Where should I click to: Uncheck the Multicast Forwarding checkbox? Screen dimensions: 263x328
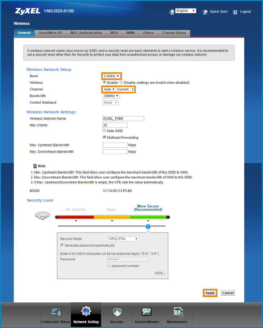pos(104,137)
